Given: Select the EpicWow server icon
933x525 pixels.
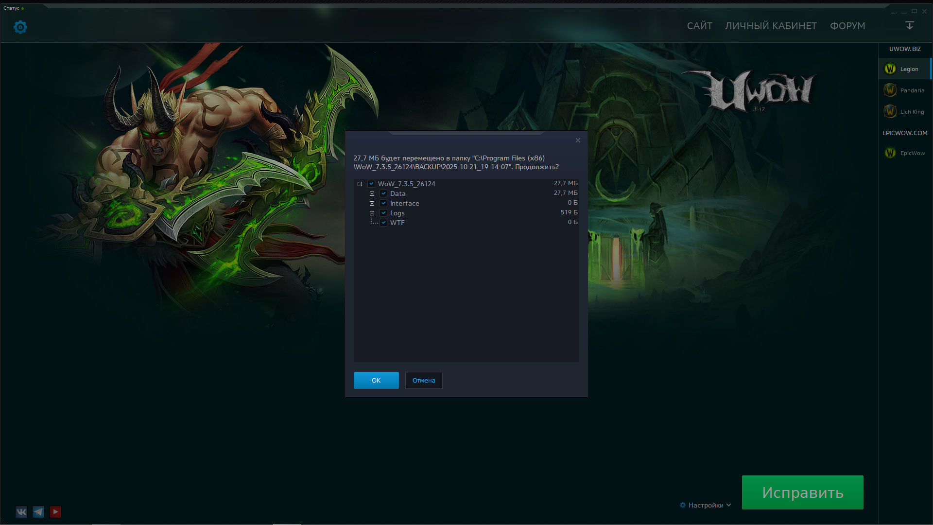Looking at the screenshot, I should [x=890, y=153].
